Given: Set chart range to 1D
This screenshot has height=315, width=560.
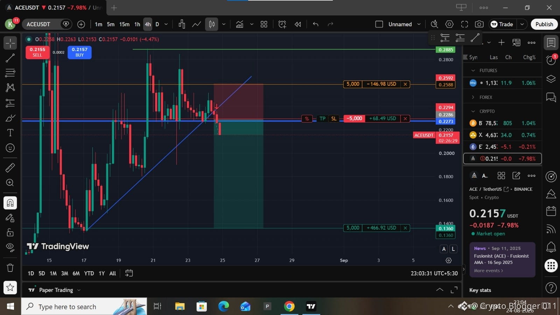Looking at the screenshot, I should (x=31, y=273).
